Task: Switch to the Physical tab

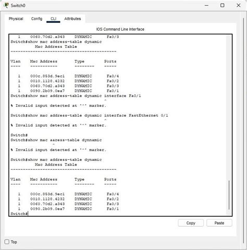Action: (x=16, y=19)
